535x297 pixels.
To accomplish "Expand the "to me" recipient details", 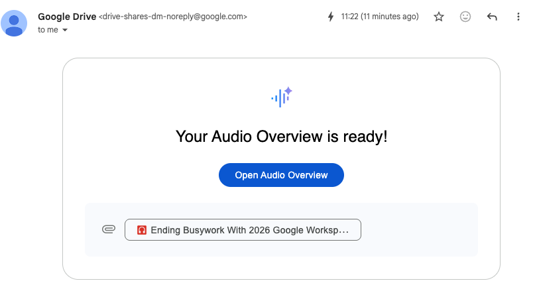I will pos(65,30).
